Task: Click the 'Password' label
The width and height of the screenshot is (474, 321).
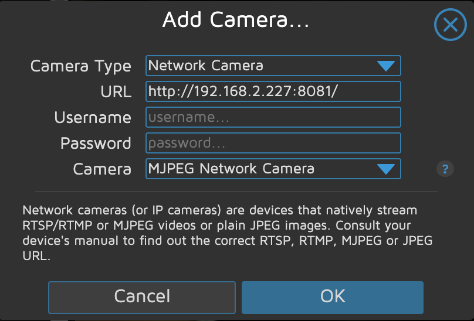Action: point(96,144)
